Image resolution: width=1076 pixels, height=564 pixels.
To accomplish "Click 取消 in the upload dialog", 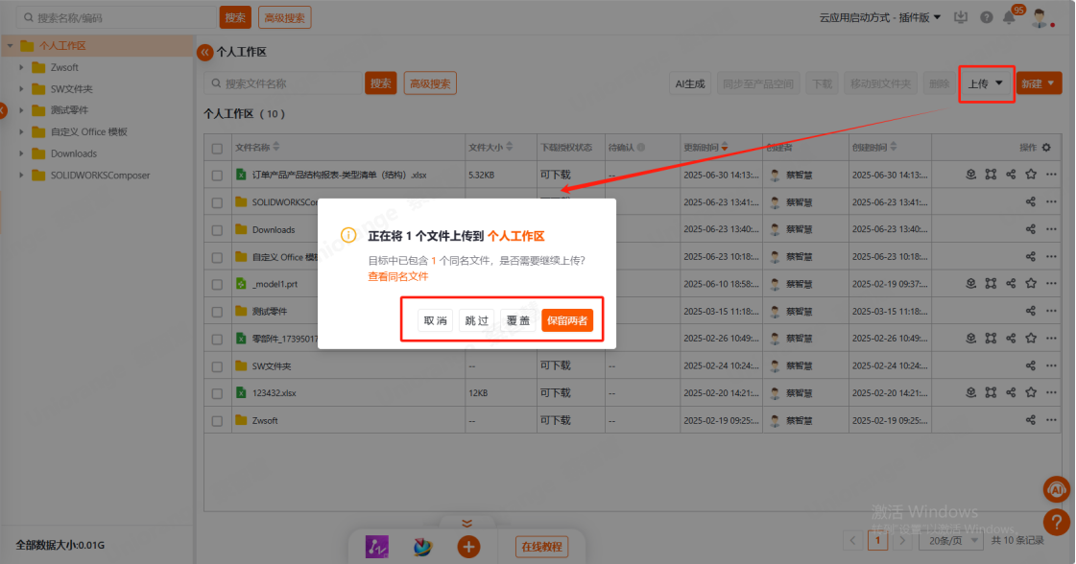I will [435, 320].
